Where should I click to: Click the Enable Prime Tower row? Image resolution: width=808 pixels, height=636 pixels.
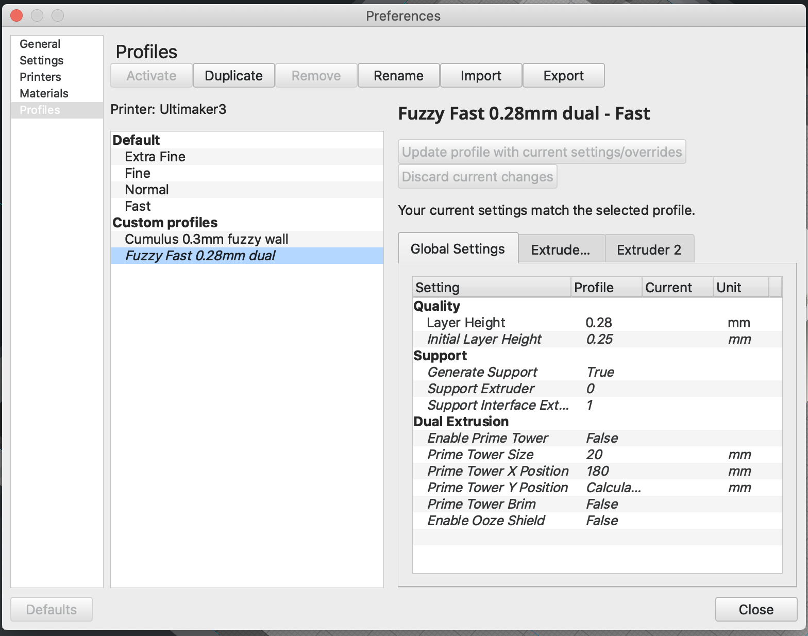pyautogui.click(x=598, y=438)
